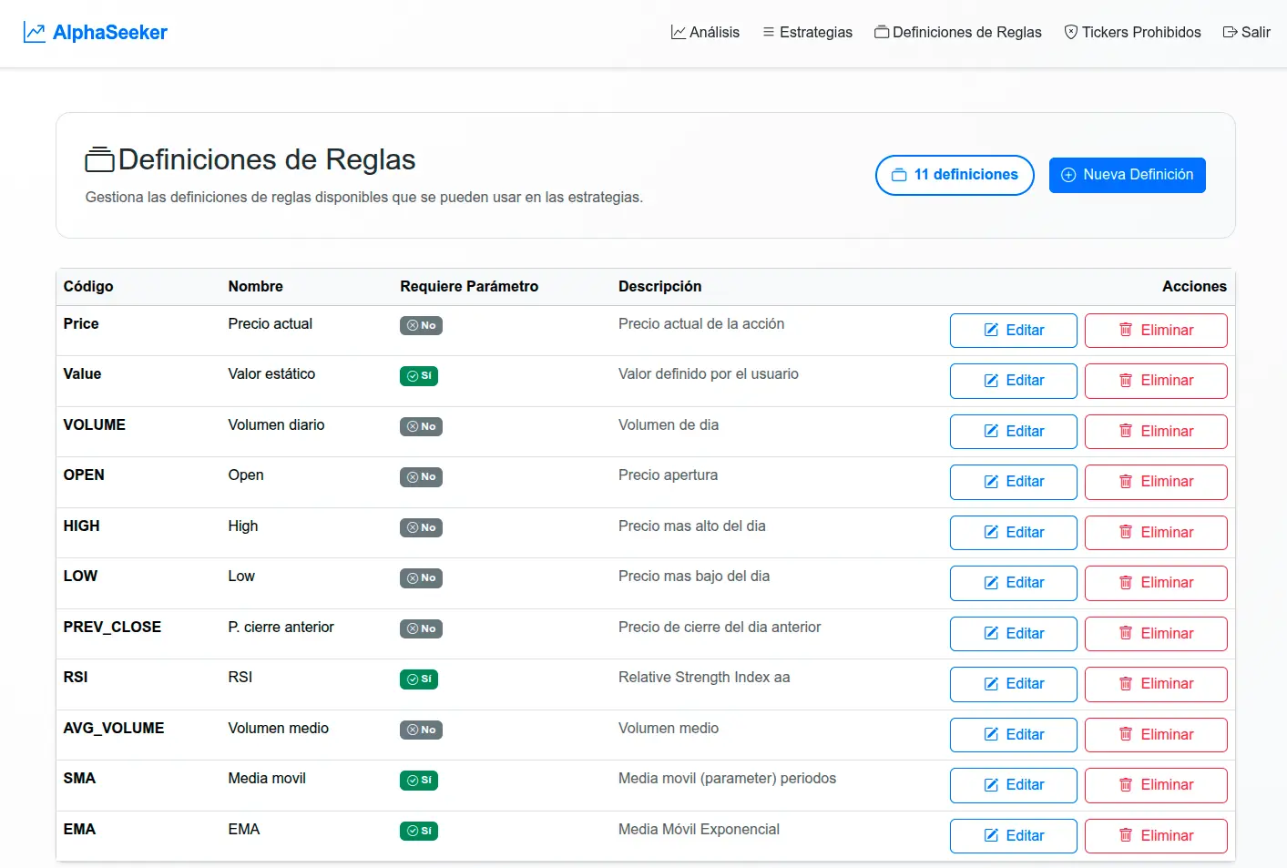
Task: Click the AlphaSeeker chart logo icon
Action: [35, 33]
